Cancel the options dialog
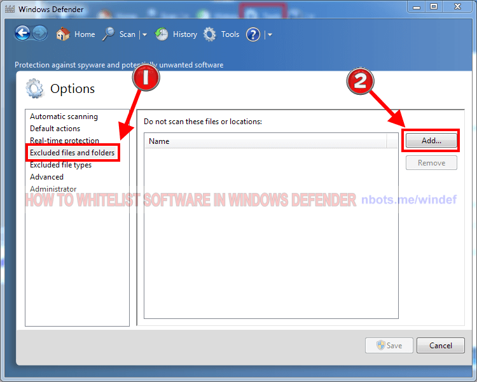Viewport: 477px width, 382px height. (441, 346)
